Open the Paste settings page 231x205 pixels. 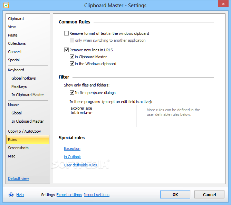pyautogui.click(x=13, y=35)
